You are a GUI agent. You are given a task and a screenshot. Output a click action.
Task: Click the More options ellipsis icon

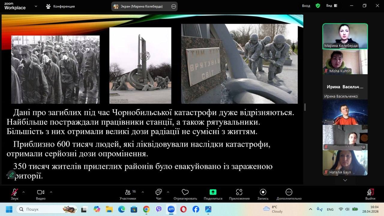point(289,192)
